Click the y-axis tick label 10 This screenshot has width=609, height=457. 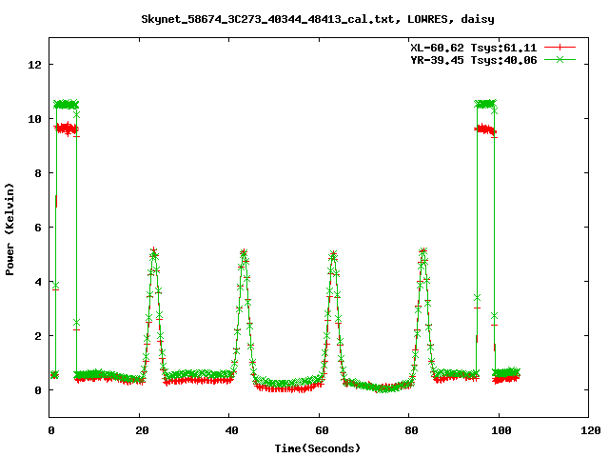click(x=34, y=119)
